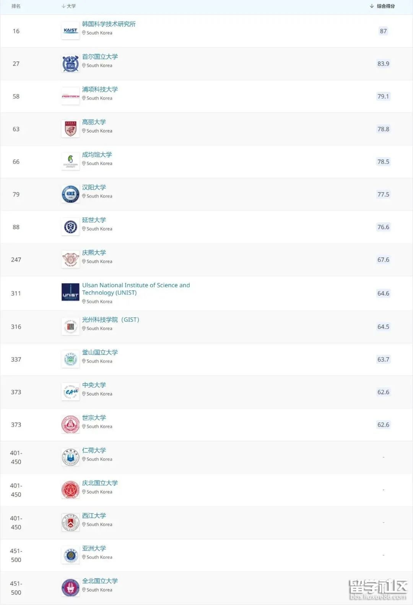Click the Korea University crest logo
Viewport: 413px width, 605px height.
[x=70, y=129]
